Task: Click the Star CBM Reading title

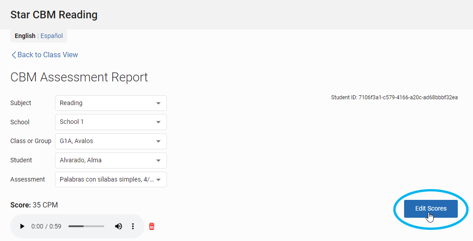Action: click(54, 15)
